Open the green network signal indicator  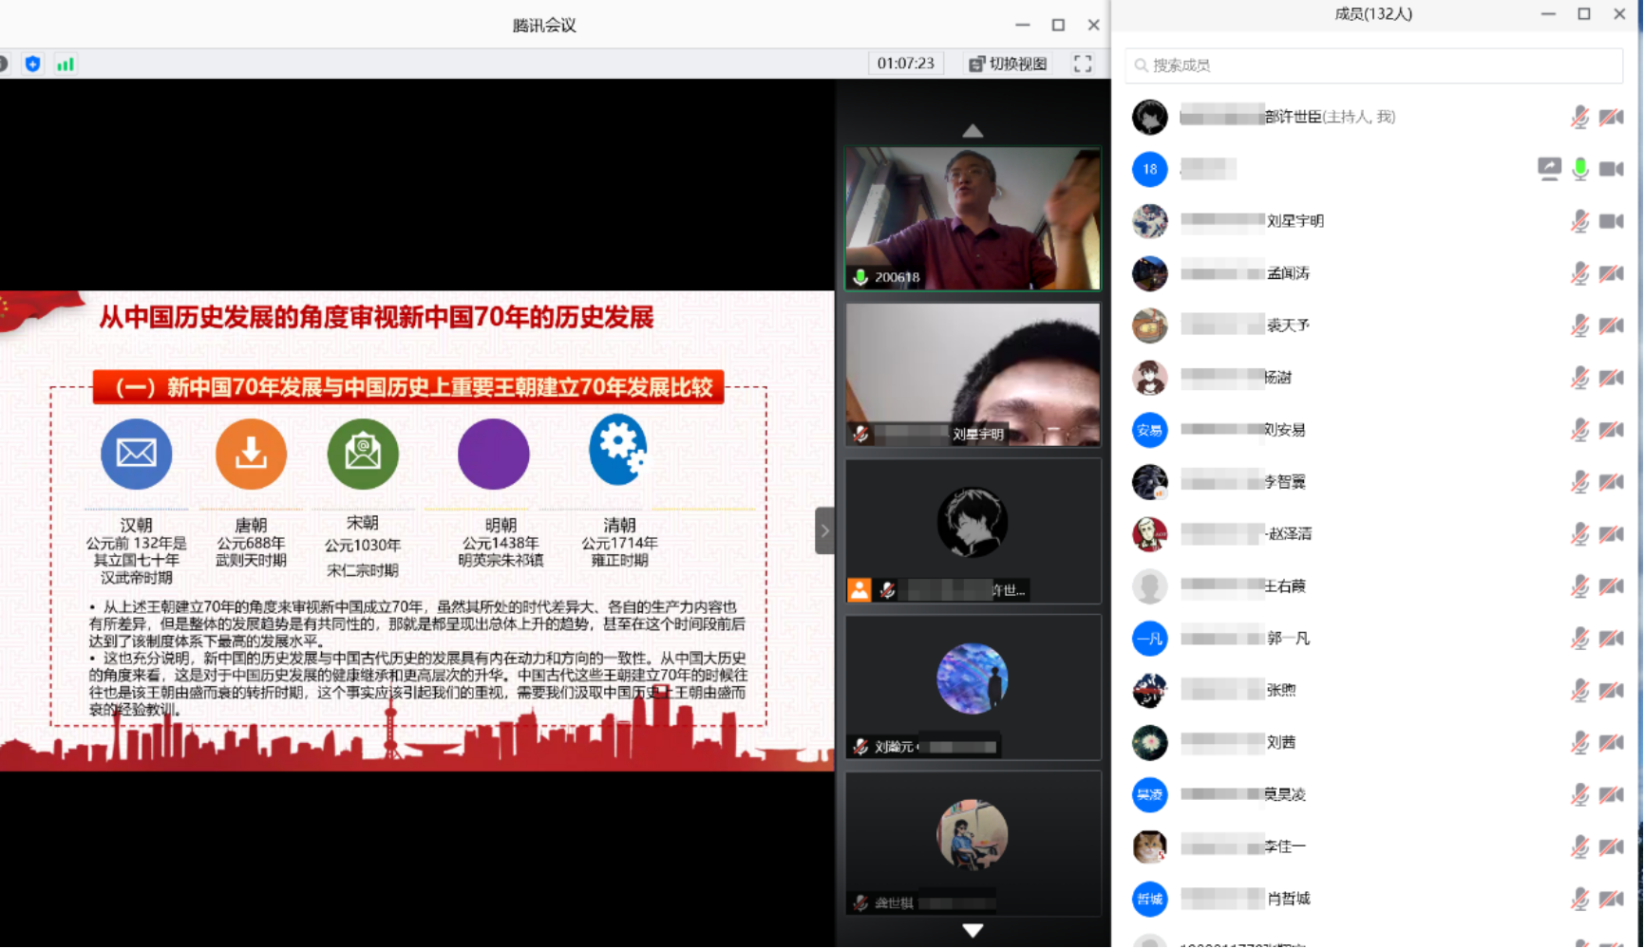65,65
